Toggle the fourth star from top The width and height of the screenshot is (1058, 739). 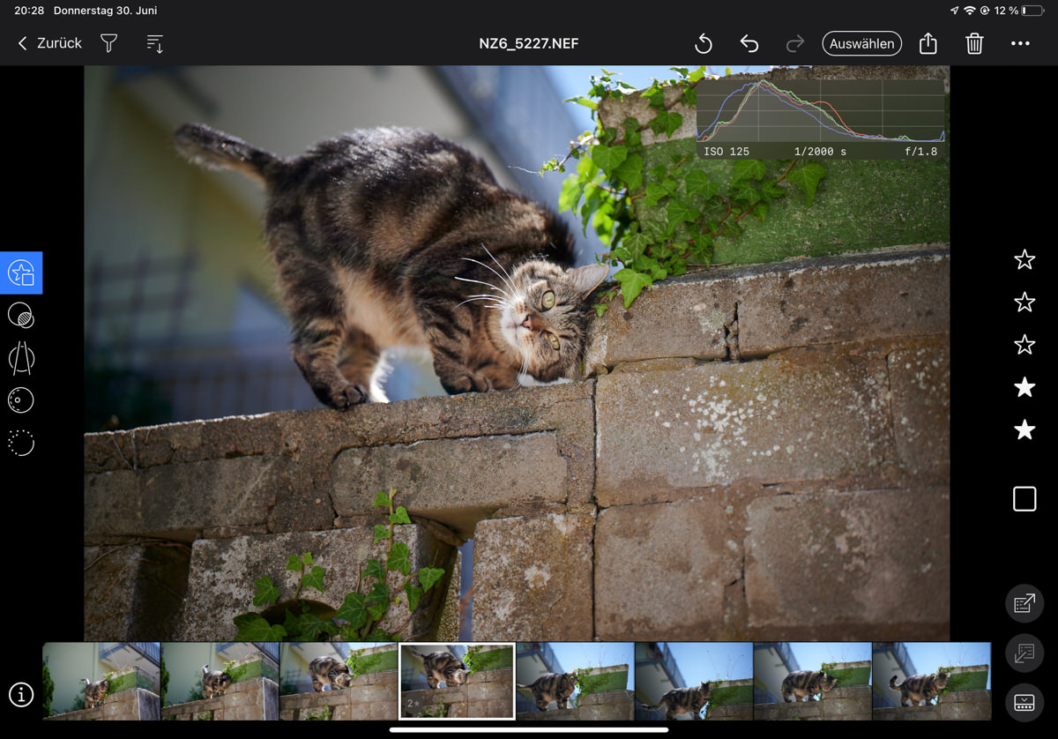point(1024,387)
